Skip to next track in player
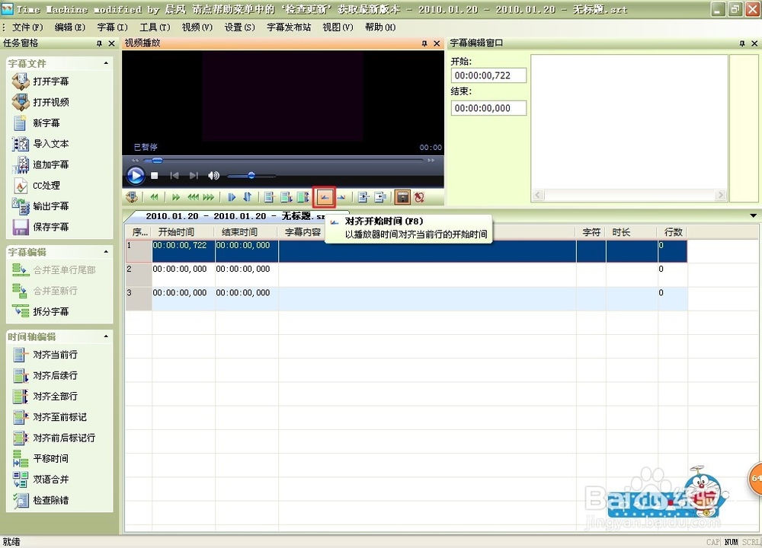762x548 pixels. (194, 176)
